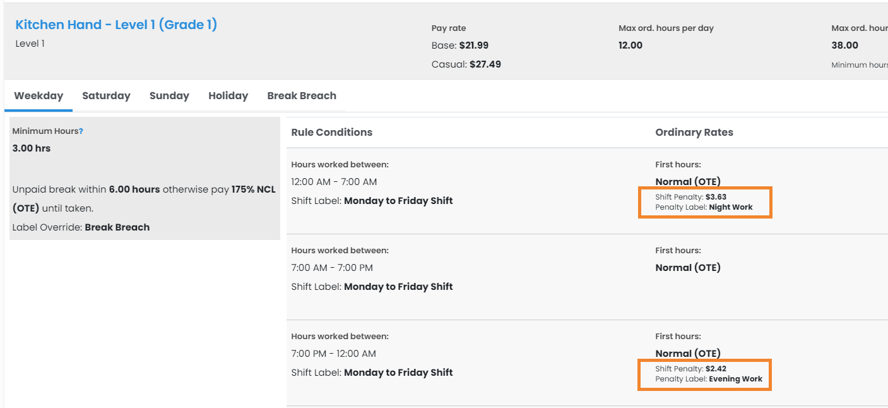
Task: Go to the Holiday tab
Action: [228, 96]
